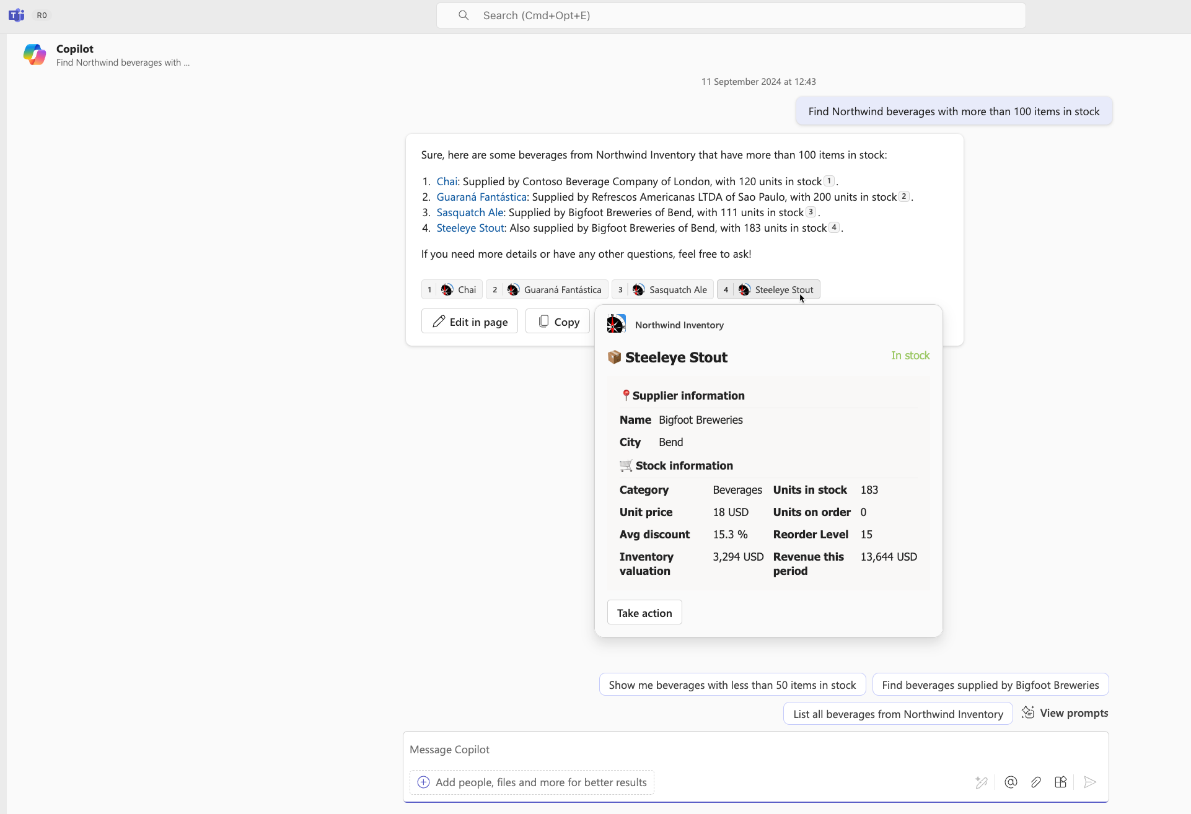Click the Microsoft Teams logo icon
Viewport: 1191px width, 814px height.
coord(16,15)
